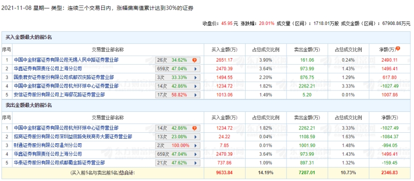The height and width of the screenshot is (181, 414).
Task: Expand arrow beside 13次 23.08% stats
Action: click(196, 137)
